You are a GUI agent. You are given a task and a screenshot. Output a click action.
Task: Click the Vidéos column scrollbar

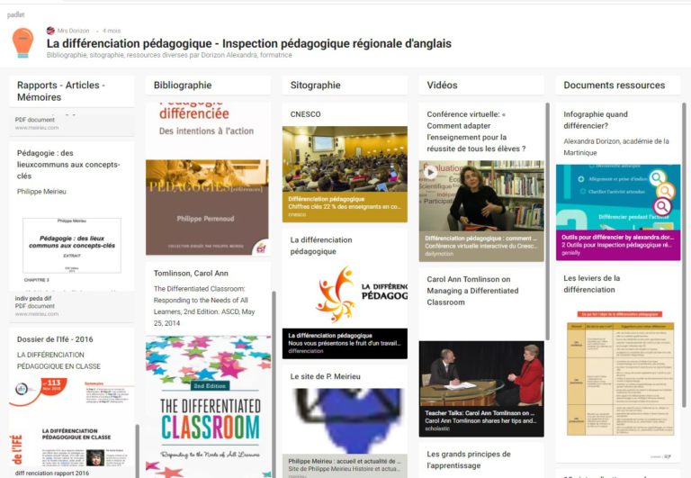[x=548, y=221]
